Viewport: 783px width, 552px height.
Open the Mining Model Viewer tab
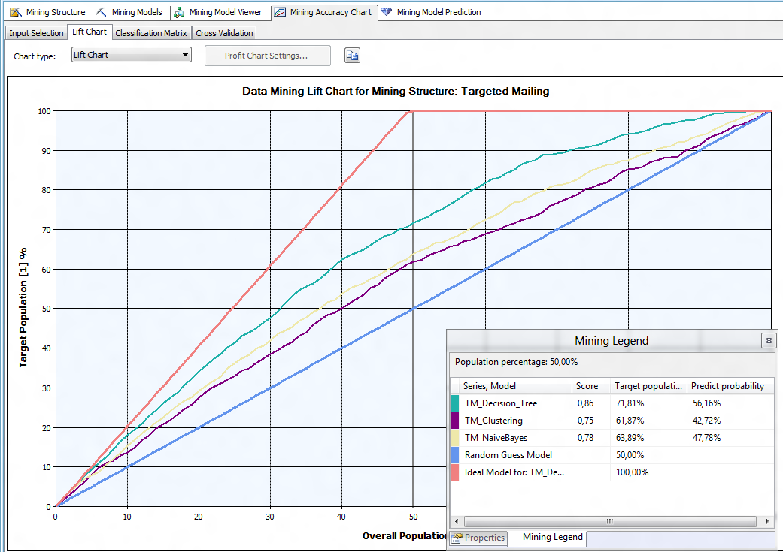(x=218, y=12)
